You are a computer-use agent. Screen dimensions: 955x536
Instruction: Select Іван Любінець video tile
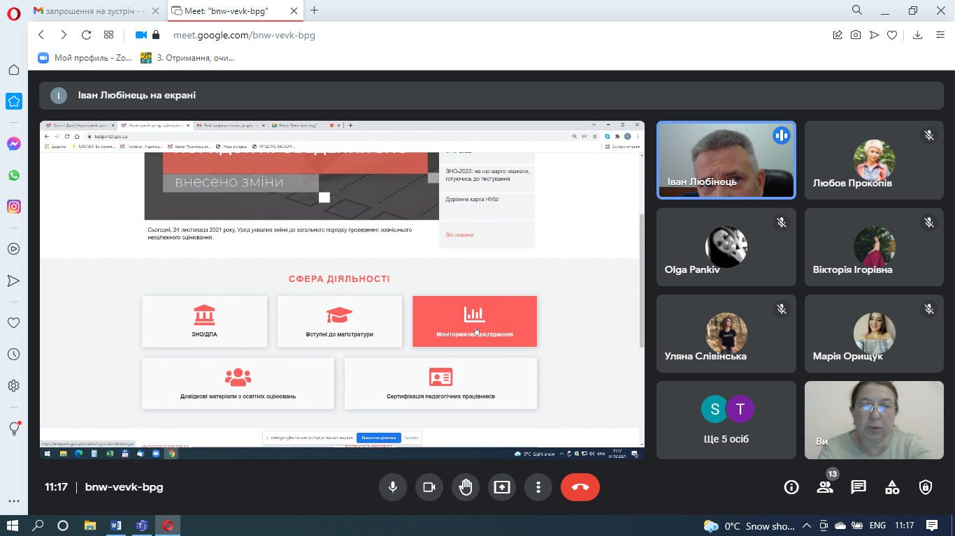click(x=726, y=161)
